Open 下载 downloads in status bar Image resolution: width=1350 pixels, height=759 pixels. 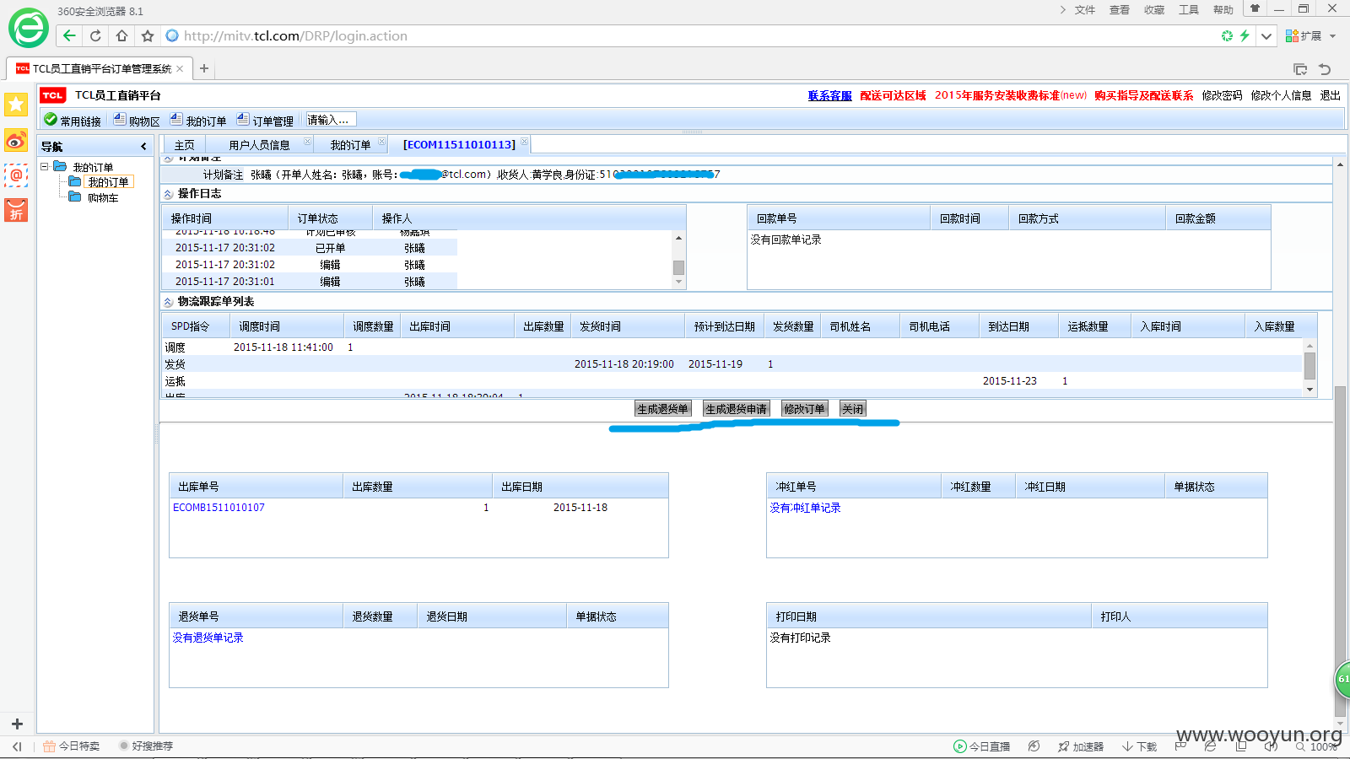(x=1139, y=746)
